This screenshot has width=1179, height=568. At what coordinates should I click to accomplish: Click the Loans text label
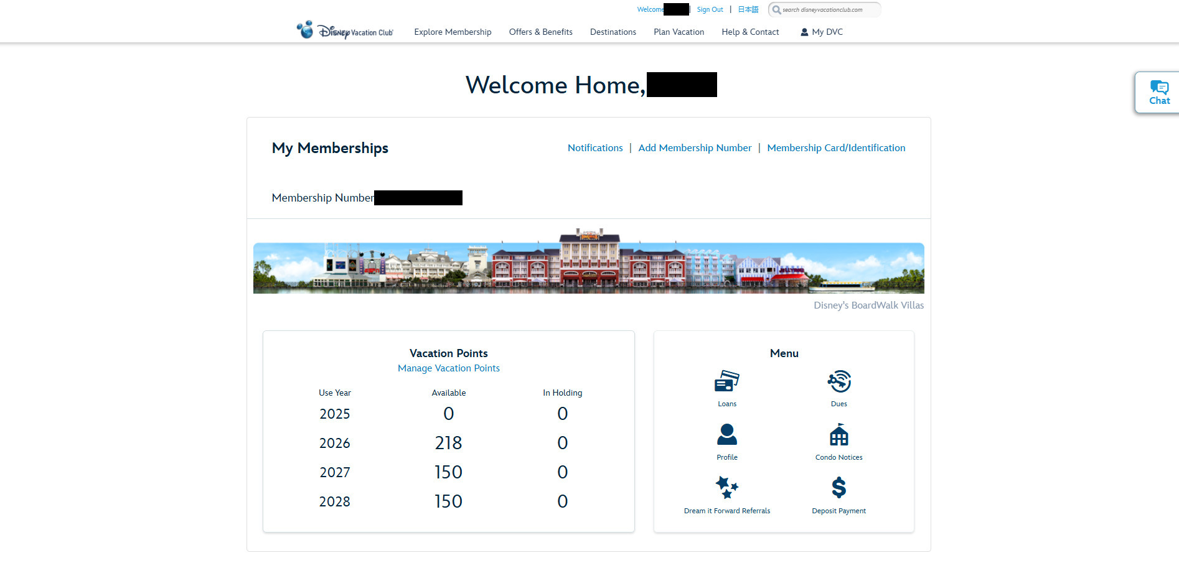pos(726,404)
